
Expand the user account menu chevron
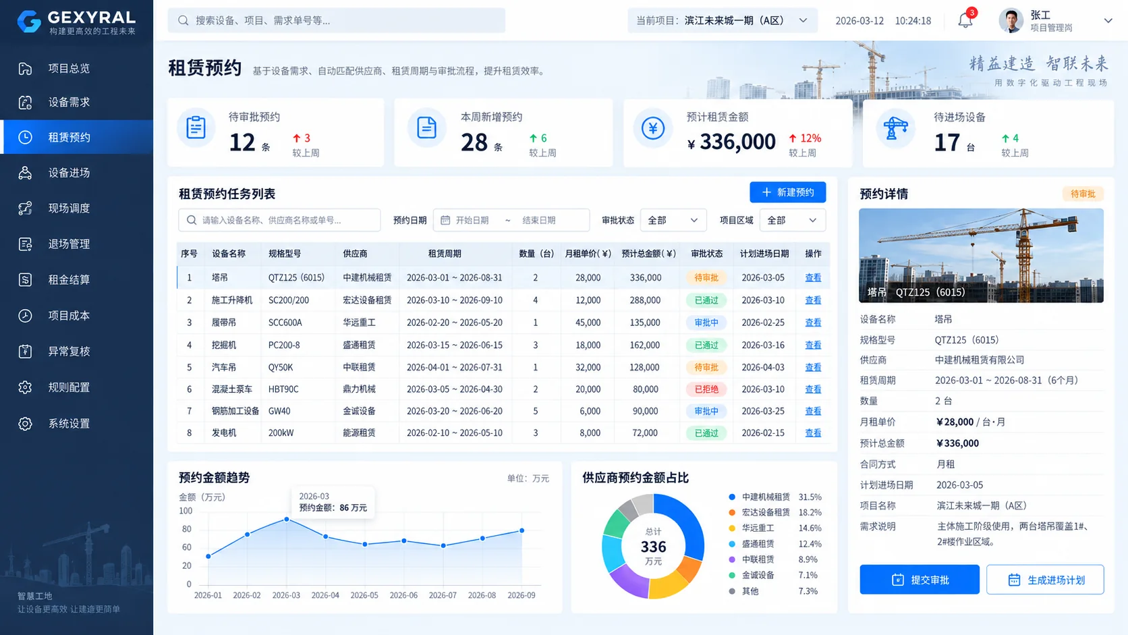[x=1108, y=20]
